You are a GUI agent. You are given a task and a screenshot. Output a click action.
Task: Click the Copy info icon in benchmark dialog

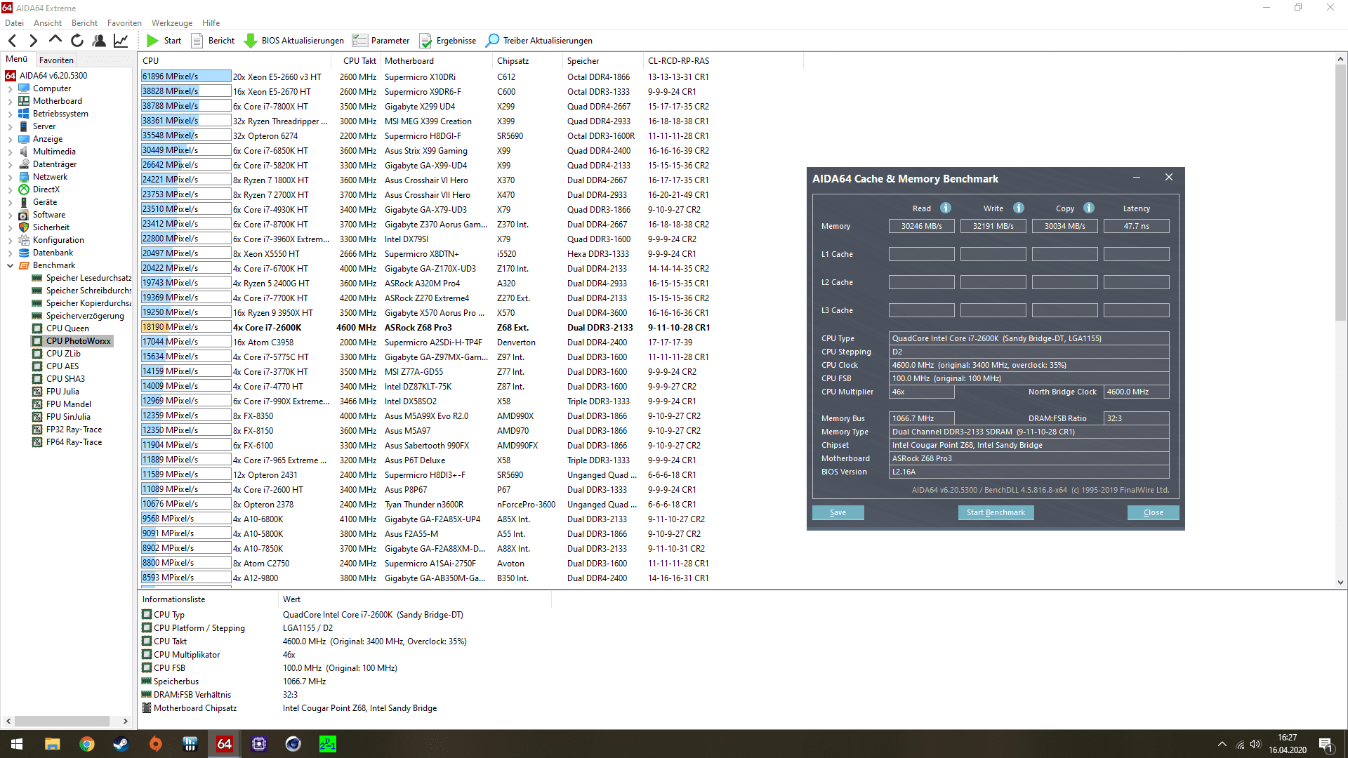click(1089, 208)
